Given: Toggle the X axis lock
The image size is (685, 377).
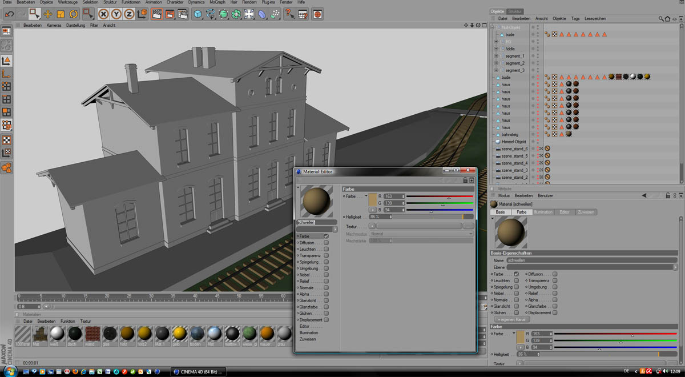Looking at the screenshot, I should 103,14.
